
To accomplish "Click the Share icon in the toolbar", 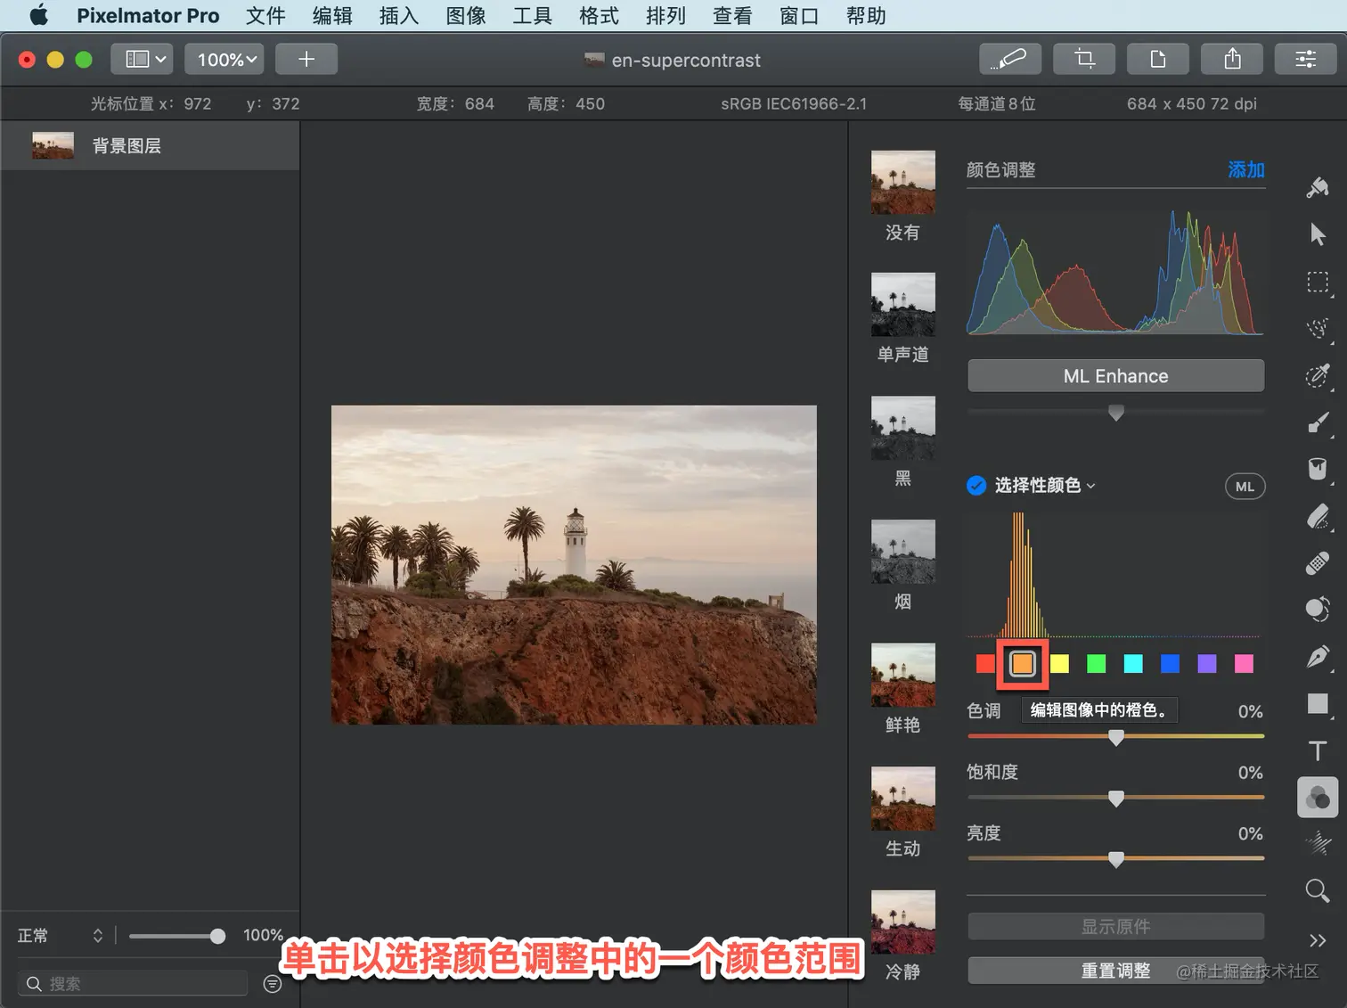I will coord(1232,59).
